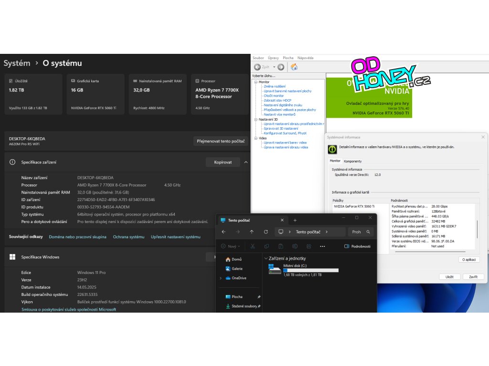The image size is (489, 366).
Task: Select NVIDIA GeForce RTX 5060 Ti in Položky list
Action: pos(354,206)
